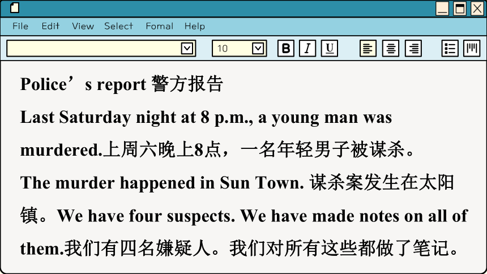The height and width of the screenshot is (274, 487).
Task: Toggle Underline formatting button
Action: click(x=330, y=49)
